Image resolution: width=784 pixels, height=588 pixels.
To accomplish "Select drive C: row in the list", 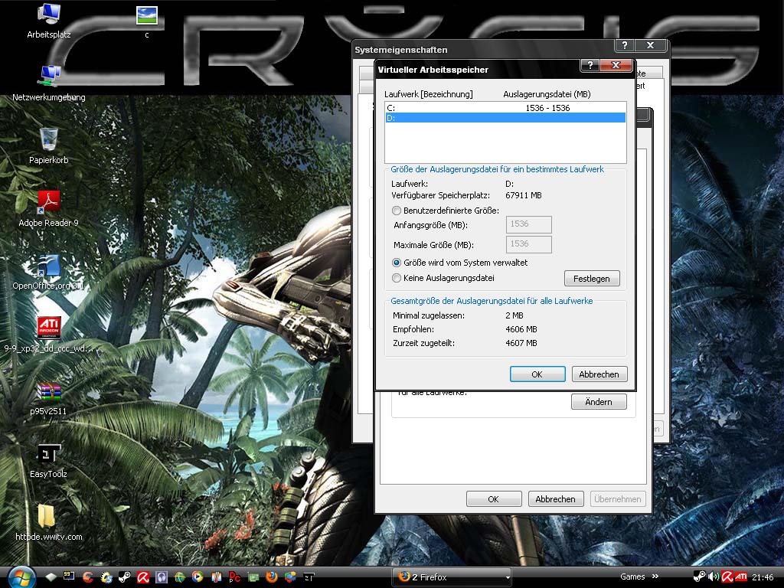I will tap(505, 108).
